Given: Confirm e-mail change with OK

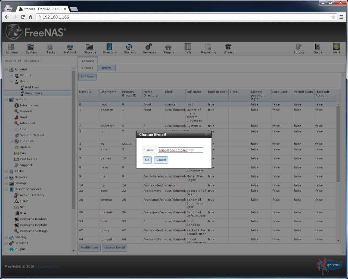Looking at the screenshot, I should 147,160.
